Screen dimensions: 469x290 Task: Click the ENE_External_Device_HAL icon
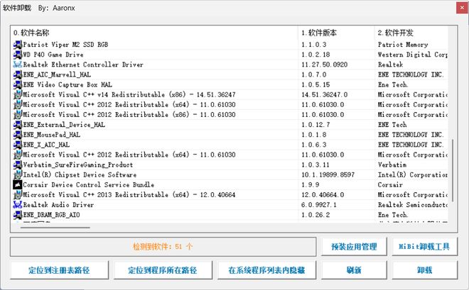(18, 125)
